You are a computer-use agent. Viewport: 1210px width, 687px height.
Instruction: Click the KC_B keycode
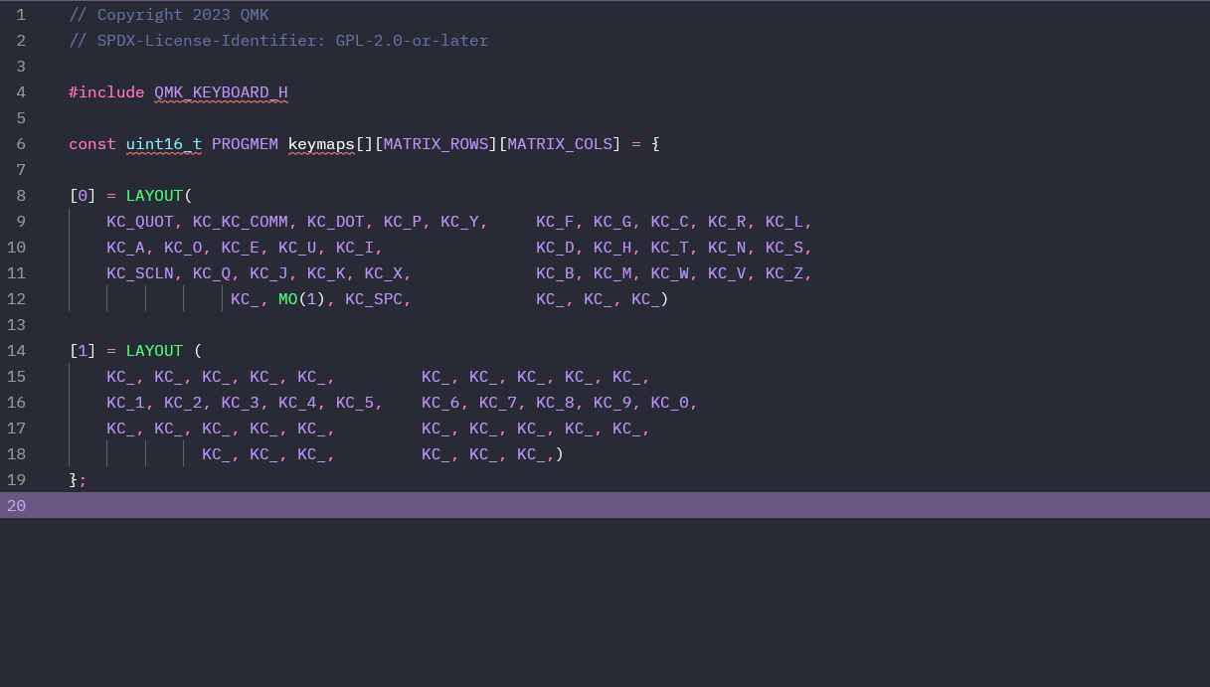(555, 273)
